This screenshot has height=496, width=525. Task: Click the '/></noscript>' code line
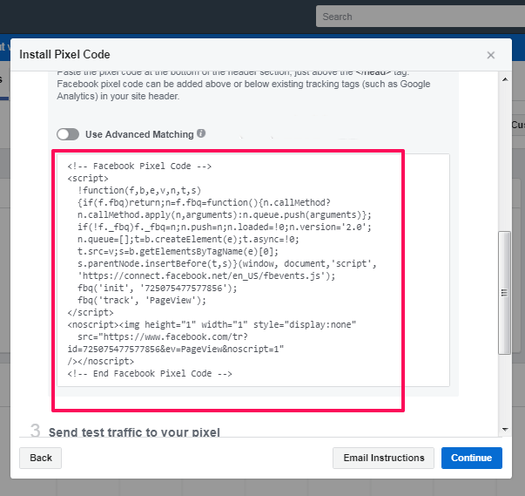pyautogui.click(x=100, y=361)
